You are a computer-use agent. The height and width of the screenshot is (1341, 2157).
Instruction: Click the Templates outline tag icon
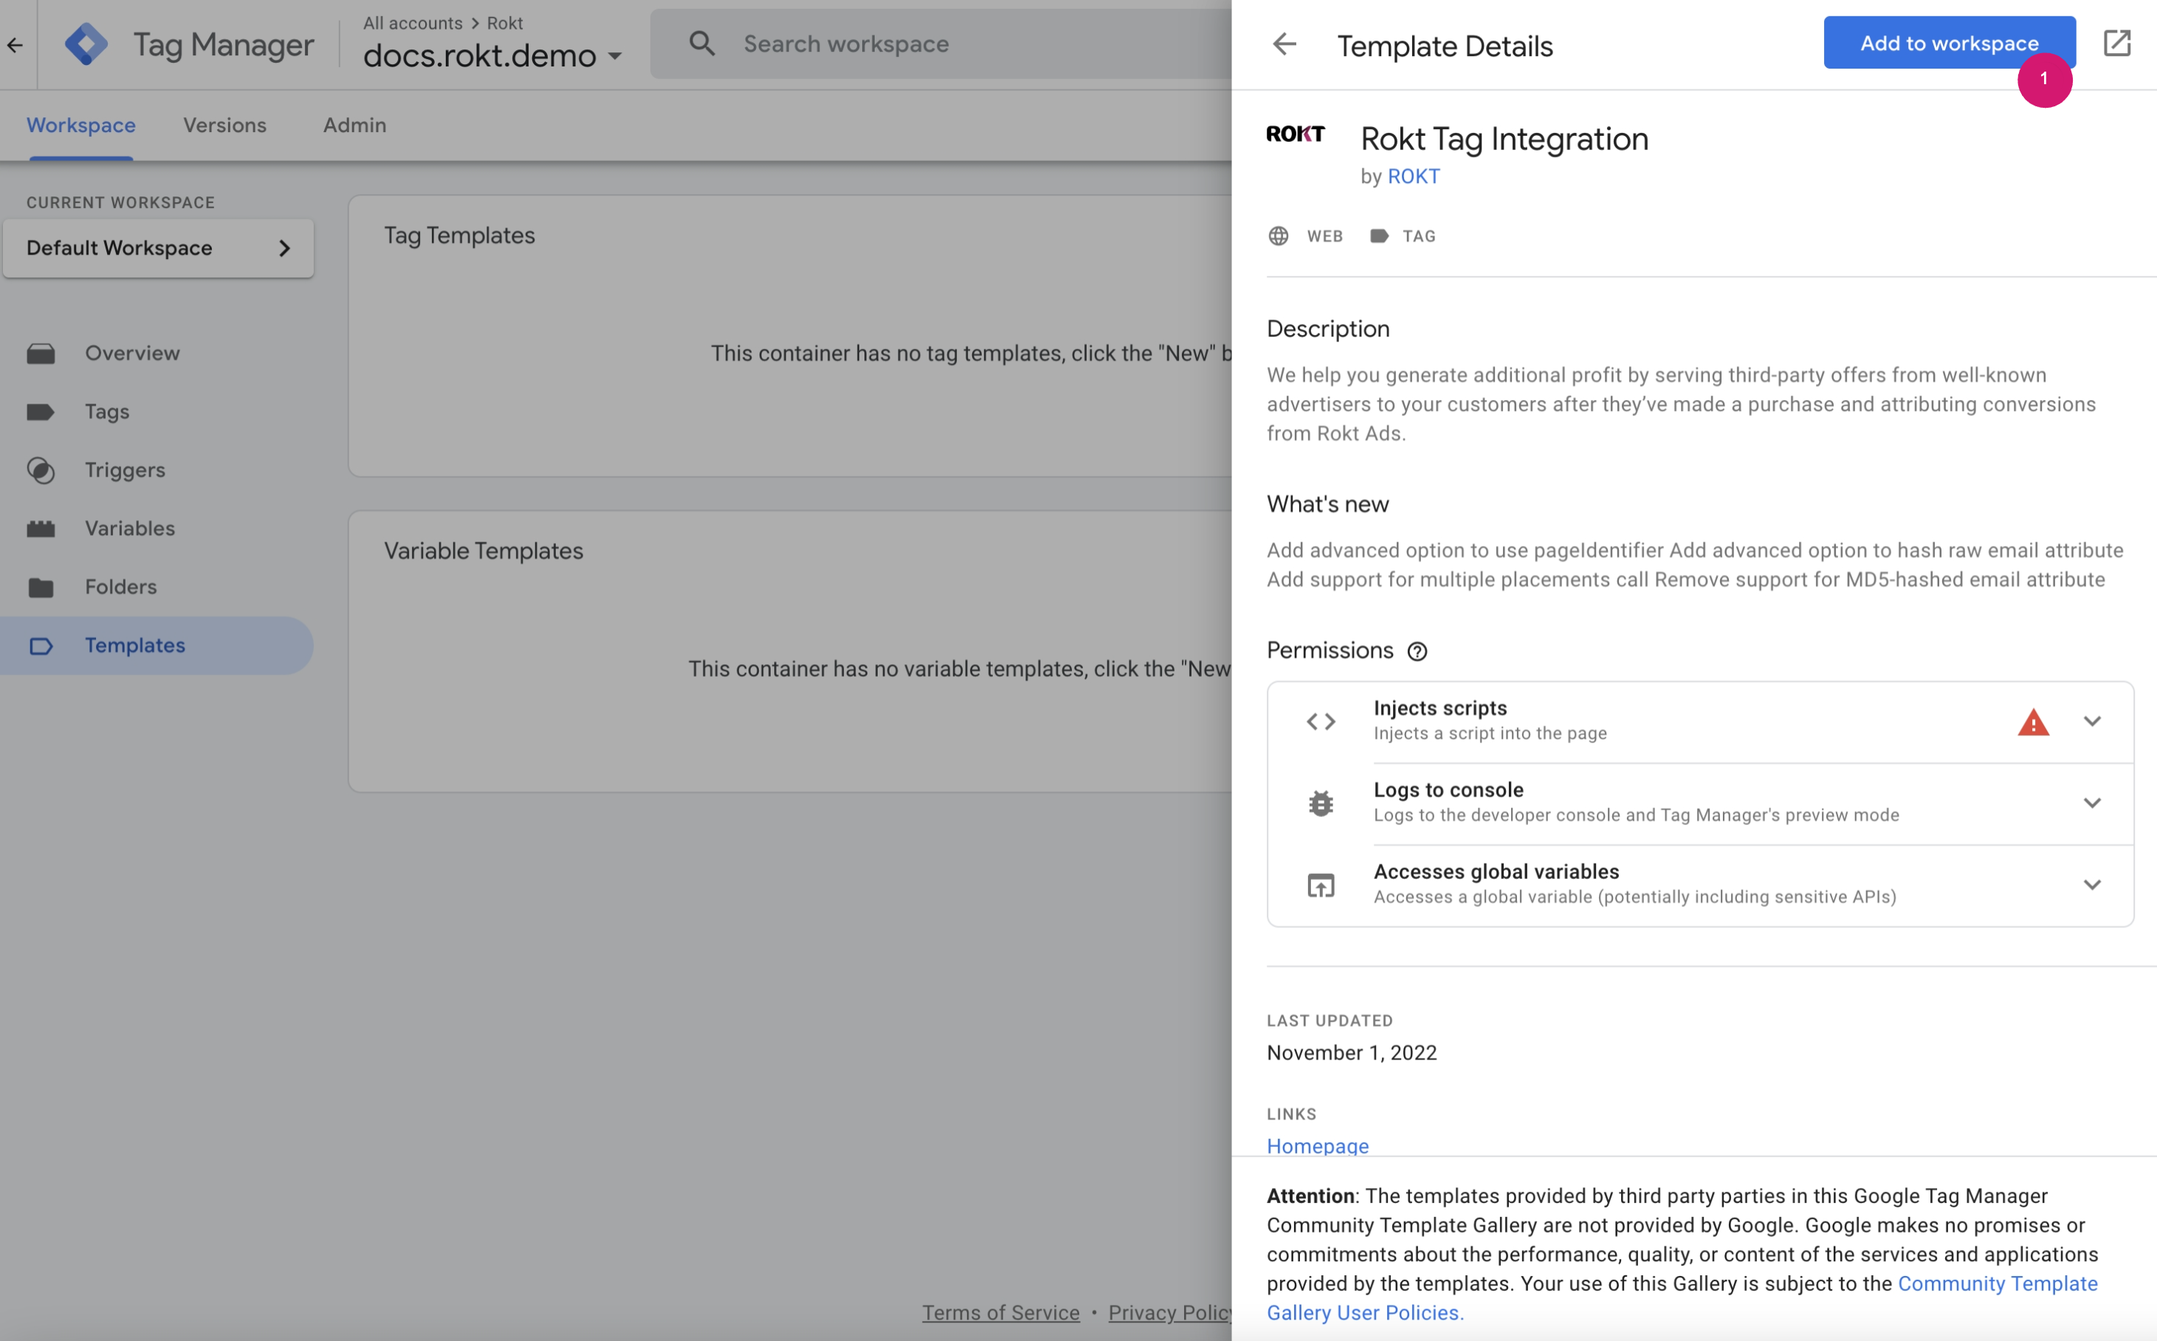[x=41, y=646]
